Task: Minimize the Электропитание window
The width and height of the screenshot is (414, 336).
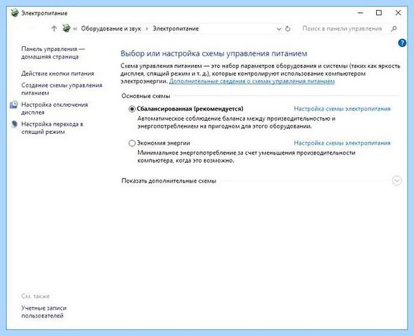Action: pos(360,12)
